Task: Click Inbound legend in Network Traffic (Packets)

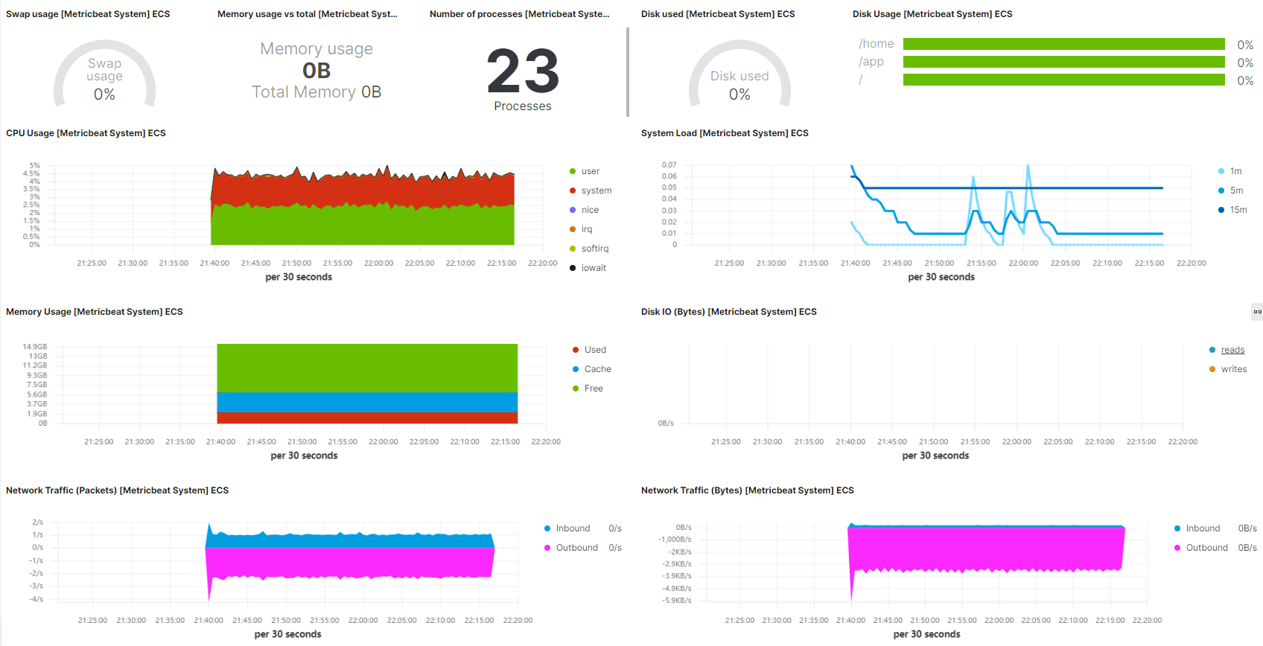Action: coord(567,528)
